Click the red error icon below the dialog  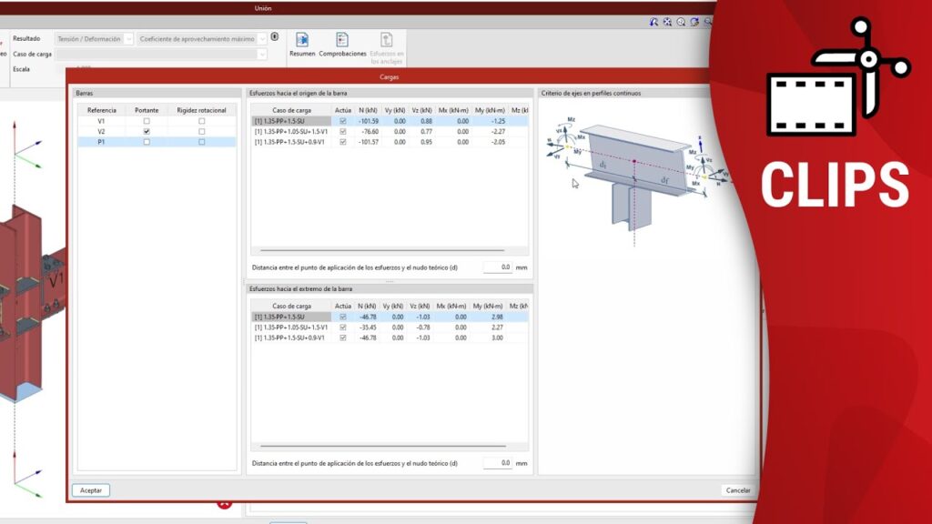click(225, 504)
